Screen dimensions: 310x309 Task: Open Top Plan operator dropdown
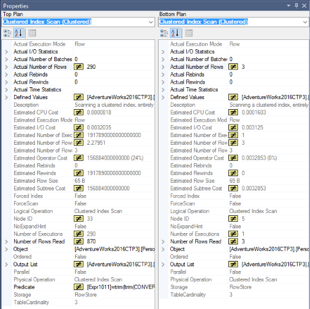[151, 22]
